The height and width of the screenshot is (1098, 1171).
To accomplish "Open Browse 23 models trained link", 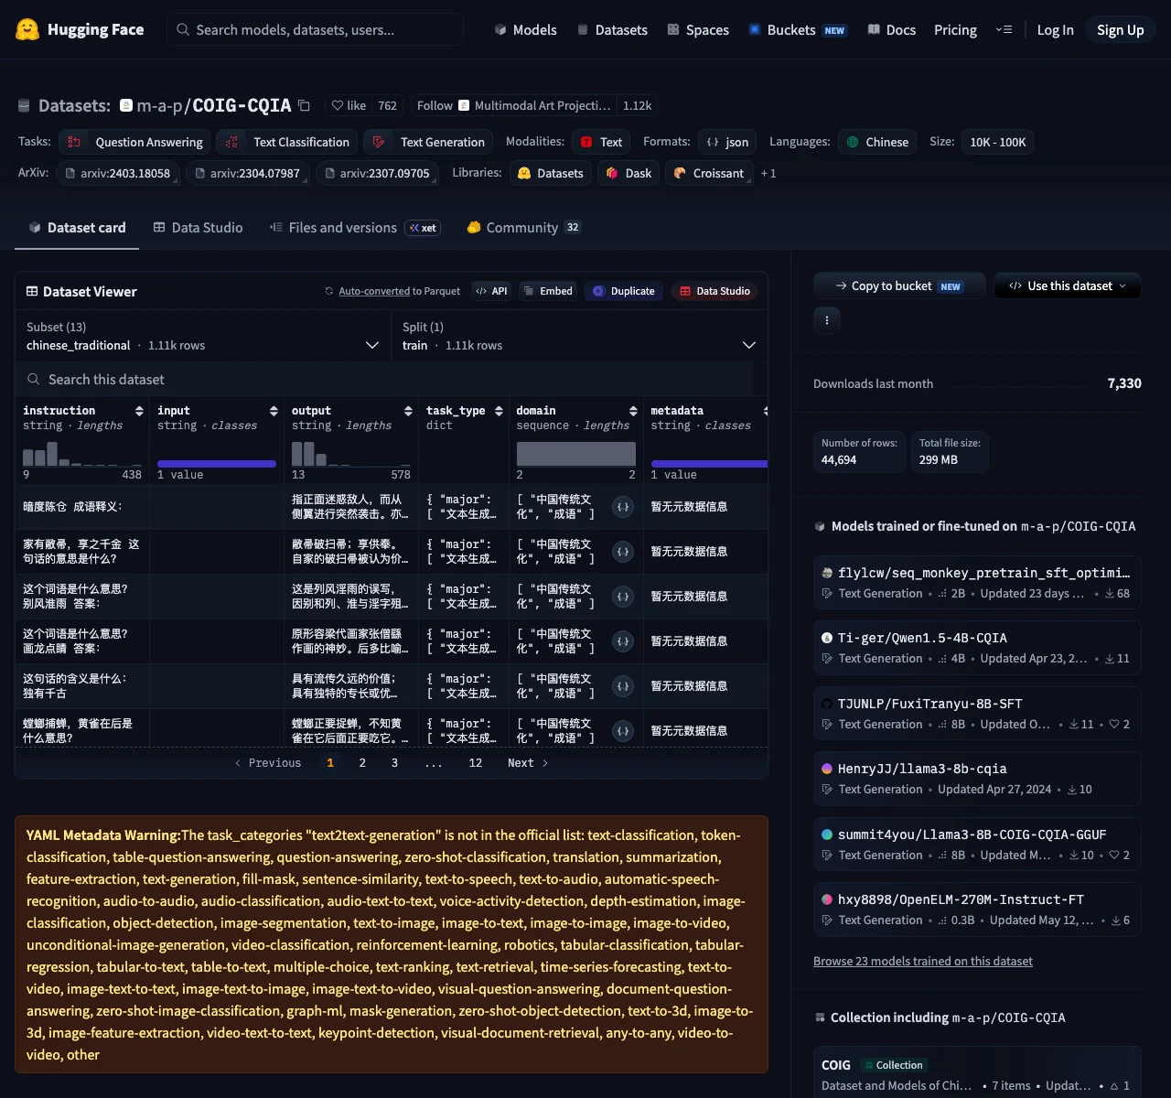I will pos(923,962).
